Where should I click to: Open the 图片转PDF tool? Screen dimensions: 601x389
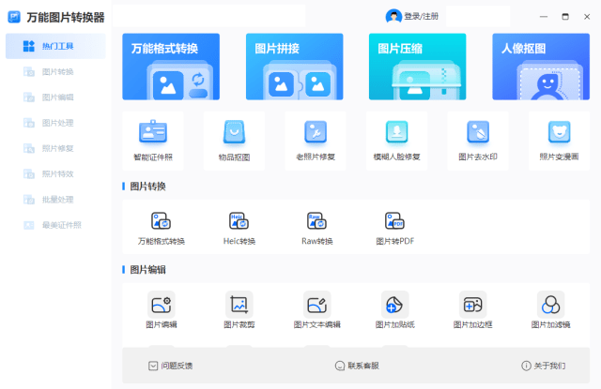(x=394, y=221)
